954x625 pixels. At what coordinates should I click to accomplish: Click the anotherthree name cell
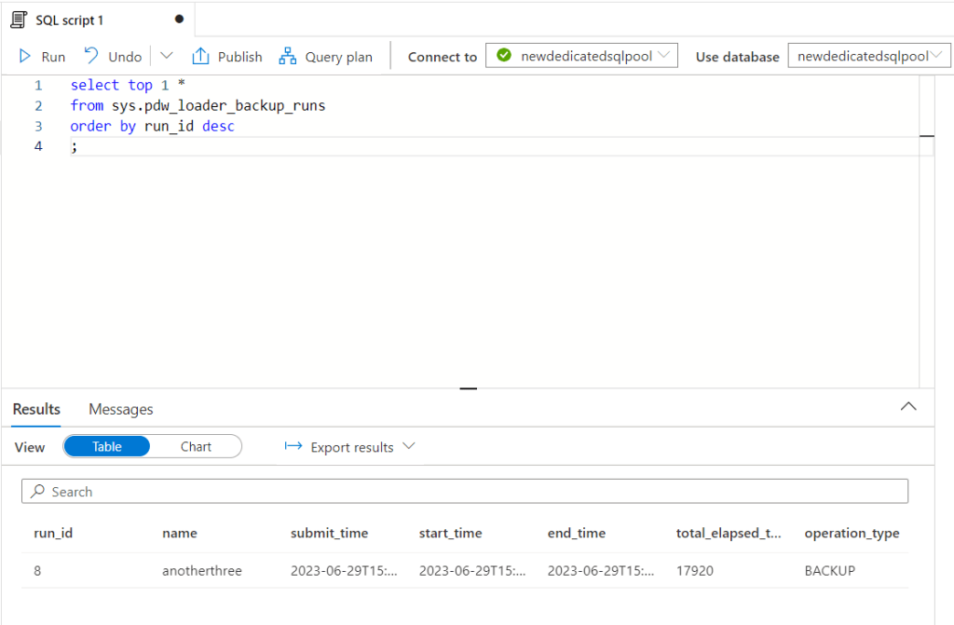tap(201, 571)
